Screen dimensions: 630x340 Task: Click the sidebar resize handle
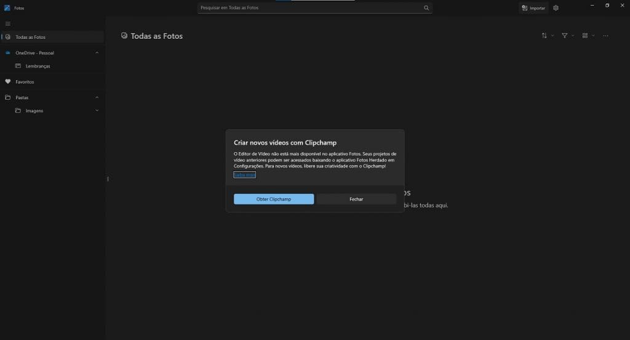pos(108,179)
